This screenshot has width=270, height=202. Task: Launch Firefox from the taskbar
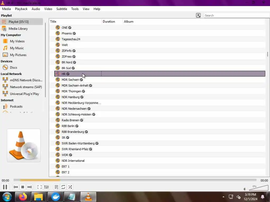tap(23, 197)
